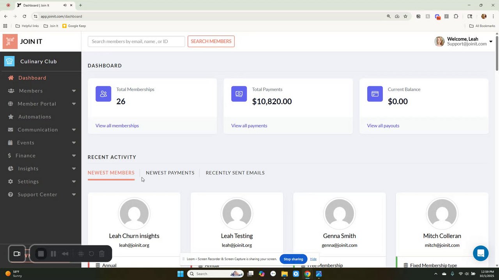Viewport: 499px width, 280px height.
Task: Open the Helpful links bookmark folder
Action: pos(27,26)
